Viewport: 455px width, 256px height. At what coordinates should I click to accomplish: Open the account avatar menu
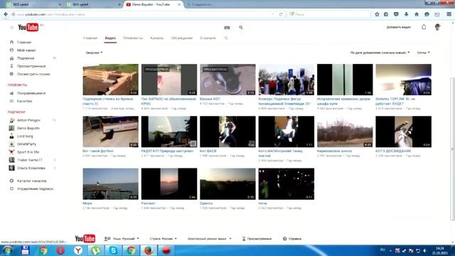(438, 27)
